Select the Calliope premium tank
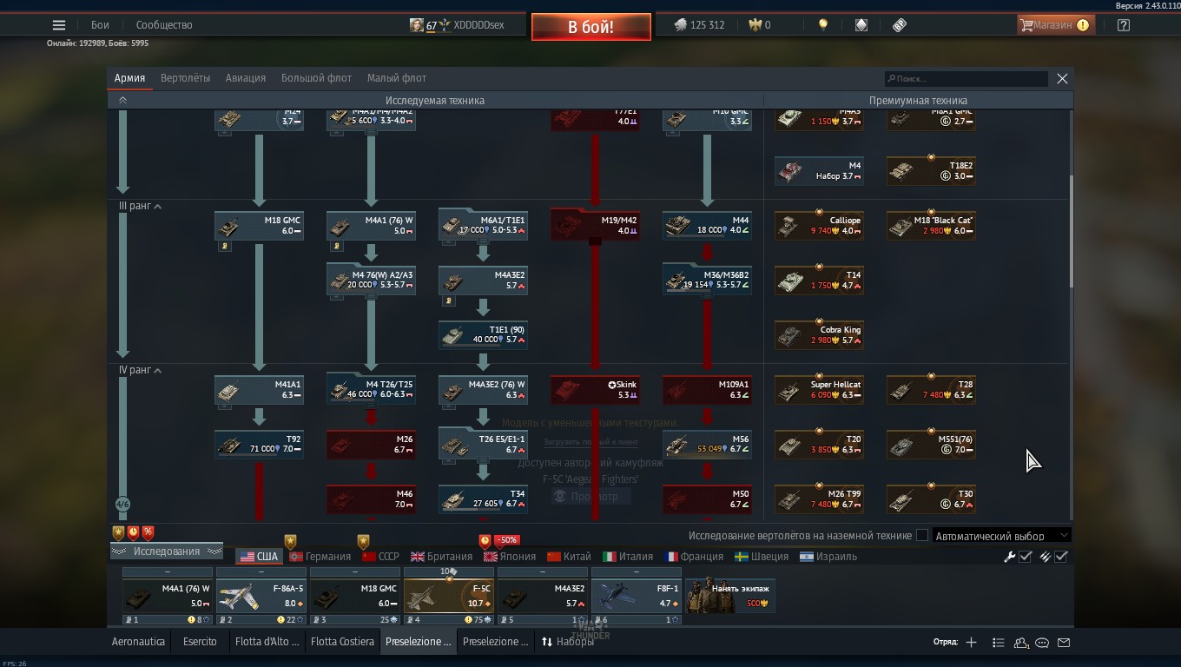Screen dimensions: 1181x667 click(x=819, y=226)
